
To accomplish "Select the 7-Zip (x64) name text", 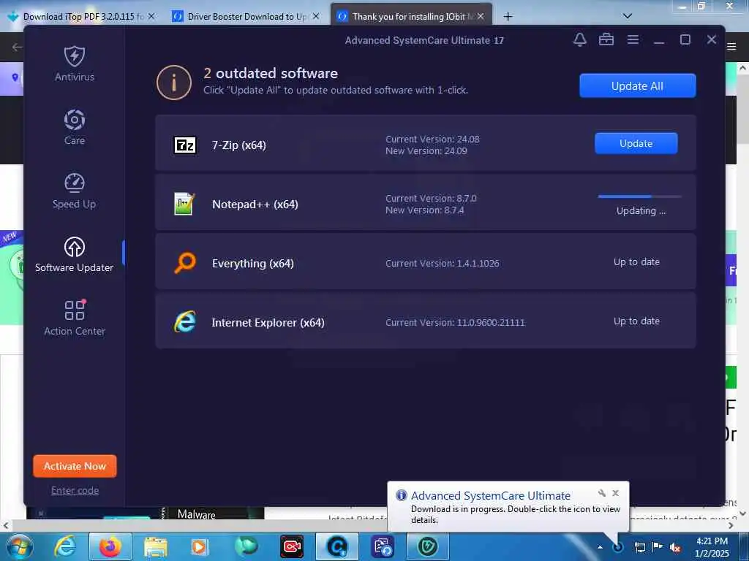I will click(x=239, y=145).
